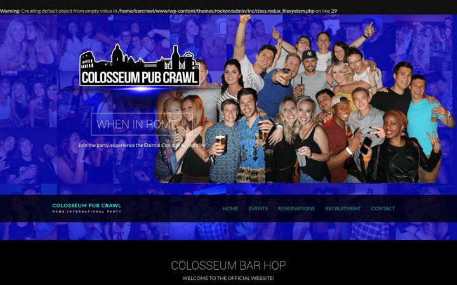This screenshot has height=285, width=457.
Task: Click the 'When in Rome' boxed button
Action: click(142, 124)
